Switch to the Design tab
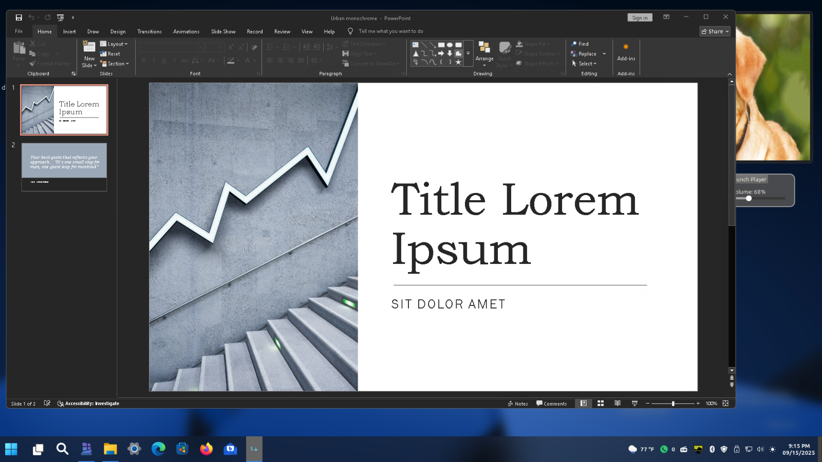822x462 pixels. [118, 32]
